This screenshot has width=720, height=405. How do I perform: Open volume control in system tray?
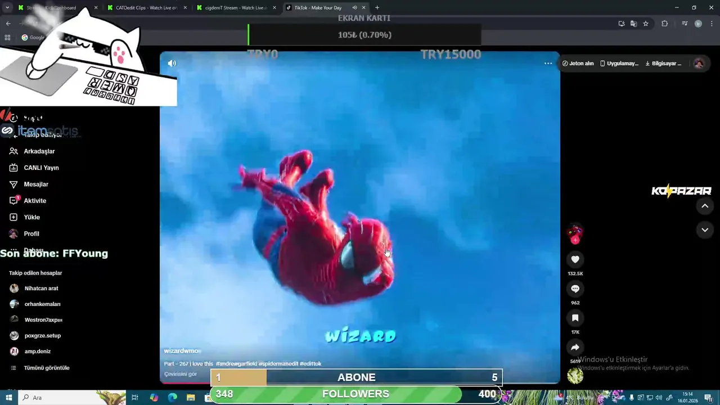pos(659,398)
